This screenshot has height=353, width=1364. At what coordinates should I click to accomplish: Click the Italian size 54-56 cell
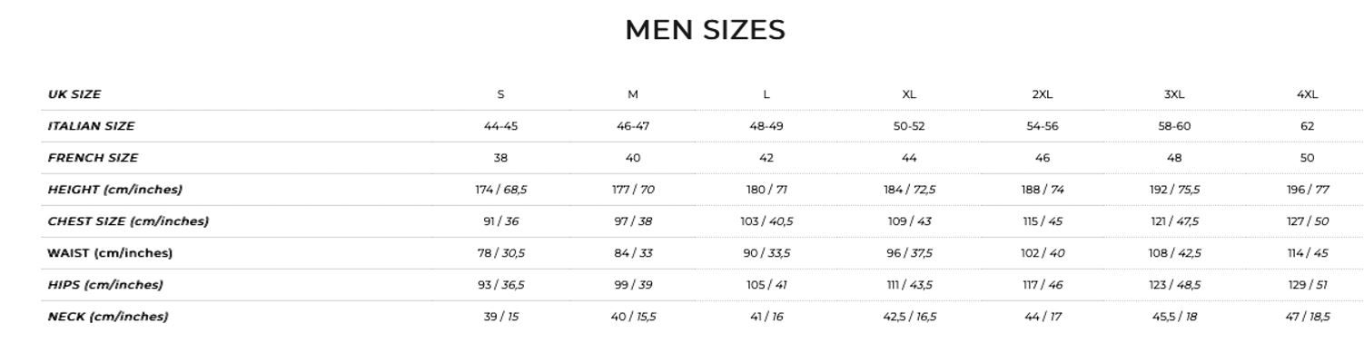[x=1042, y=126]
